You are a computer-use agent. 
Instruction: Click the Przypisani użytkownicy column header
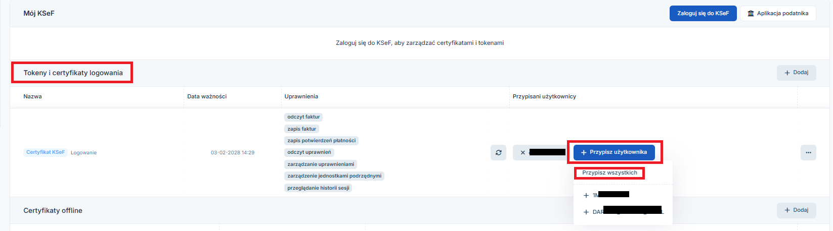click(x=544, y=96)
